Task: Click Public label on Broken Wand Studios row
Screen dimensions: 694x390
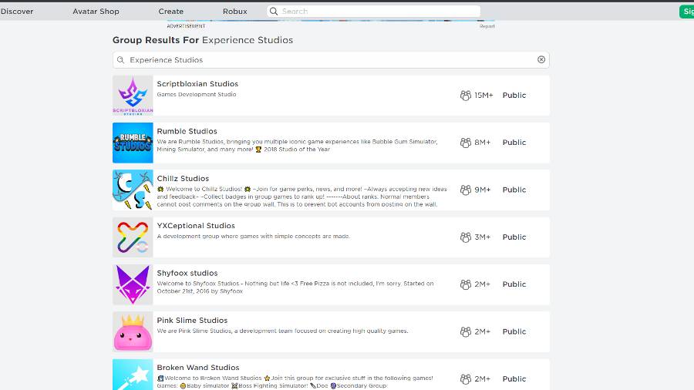Action: point(514,379)
